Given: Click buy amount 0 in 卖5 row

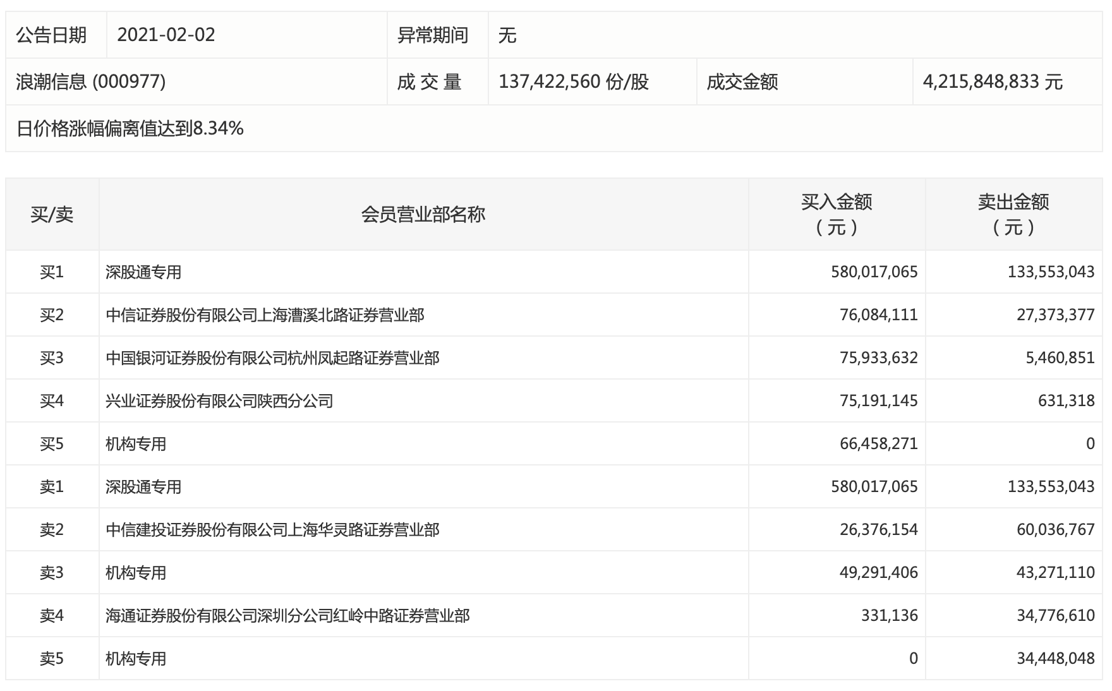Looking at the screenshot, I should click(914, 658).
